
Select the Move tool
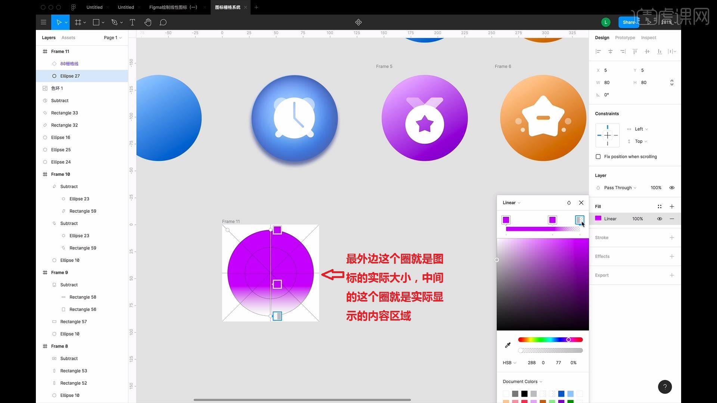tap(59, 22)
